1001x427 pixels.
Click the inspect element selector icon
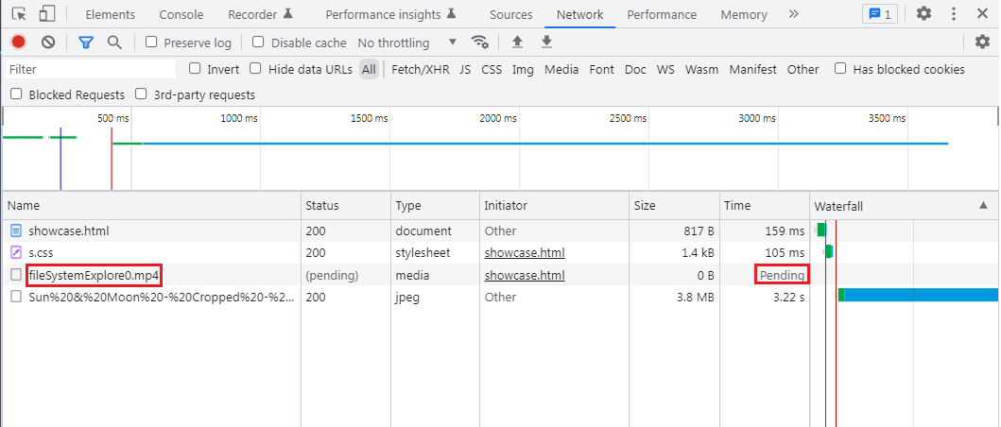click(x=19, y=13)
